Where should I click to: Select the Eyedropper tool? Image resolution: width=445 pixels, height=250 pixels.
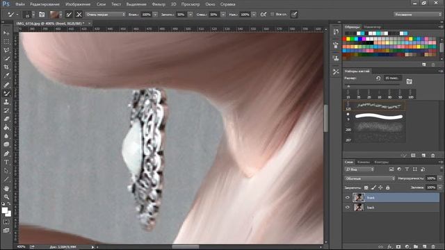[x=6, y=76]
